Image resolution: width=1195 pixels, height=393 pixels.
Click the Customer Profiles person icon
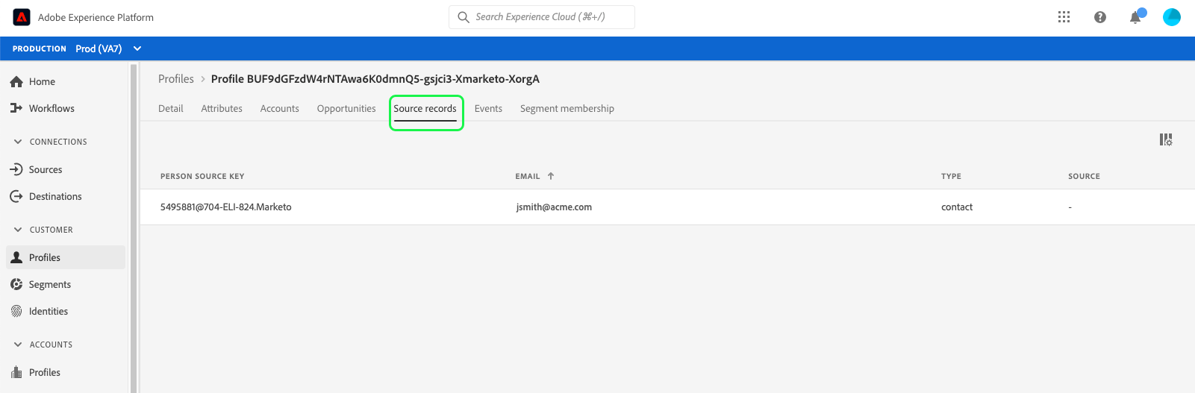click(16, 257)
